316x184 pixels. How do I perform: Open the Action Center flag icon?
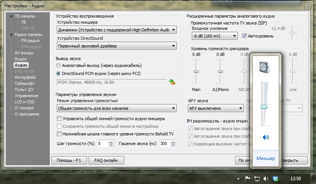point(247,179)
